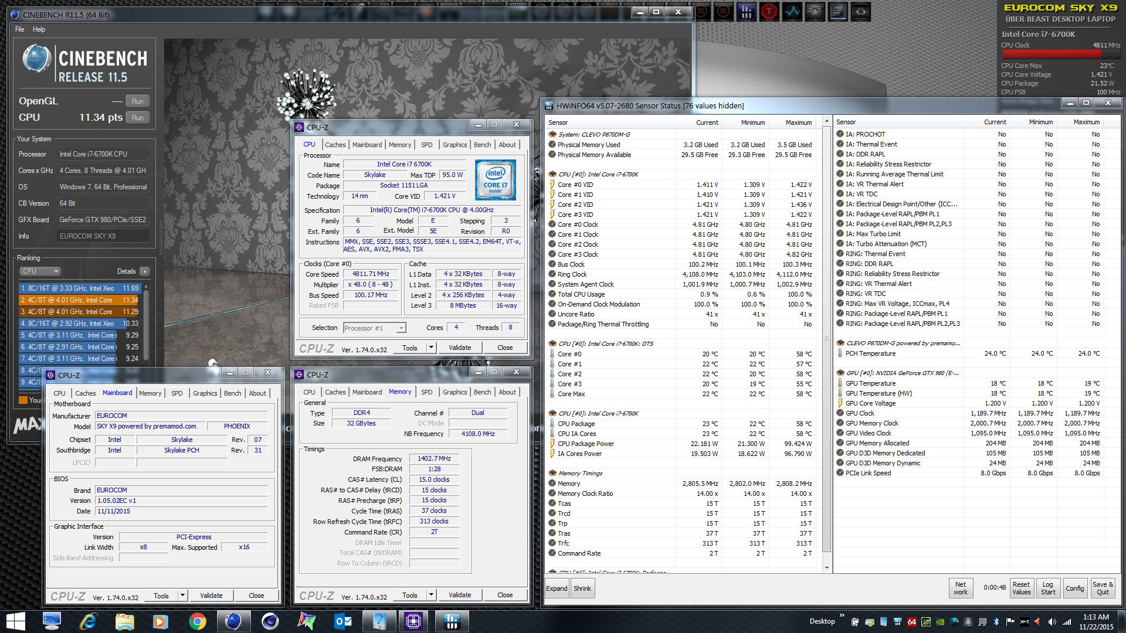Switch to CPU-Z purple chip taskbar icon

tap(414, 621)
